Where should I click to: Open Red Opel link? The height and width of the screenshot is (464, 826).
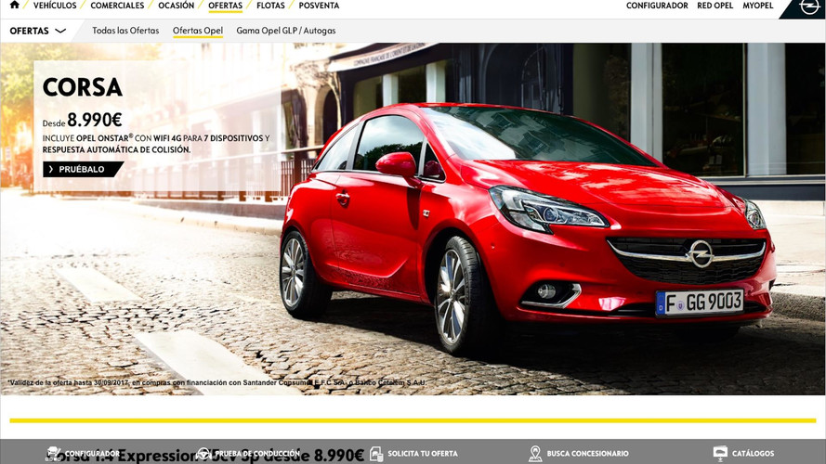tap(715, 6)
